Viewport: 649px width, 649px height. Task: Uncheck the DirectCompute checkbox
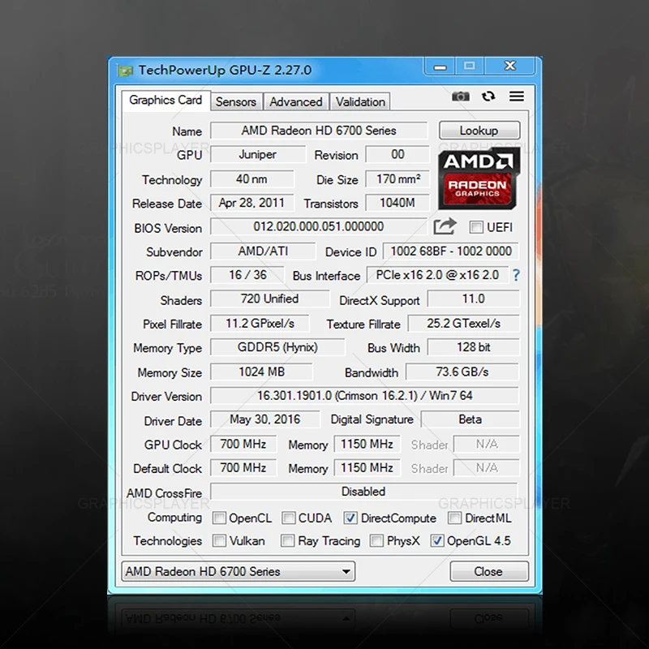pyautogui.click(x=350, y=518)
